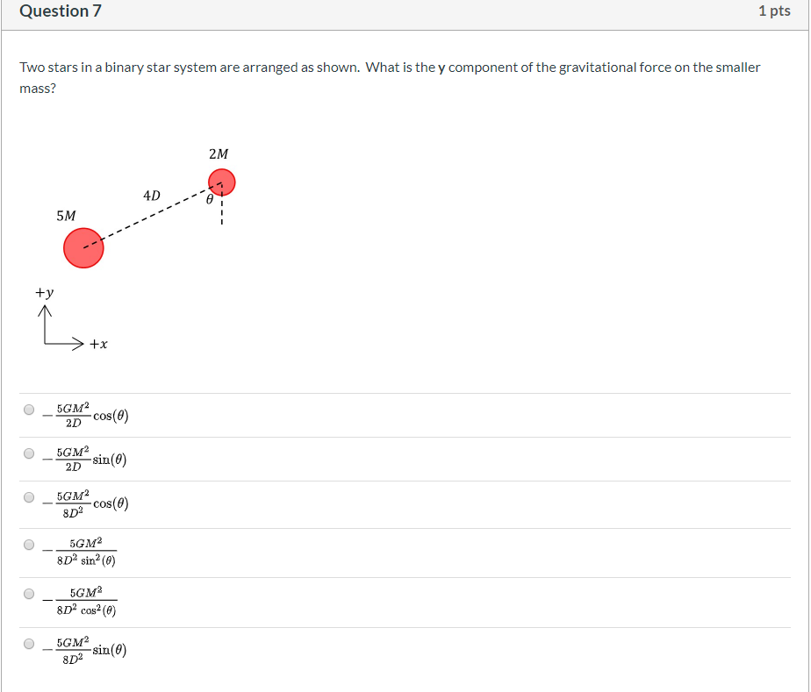Click the 5M mass label
Image resolution: width=811 pixels, height=692 pixels.
pos(65,214)
